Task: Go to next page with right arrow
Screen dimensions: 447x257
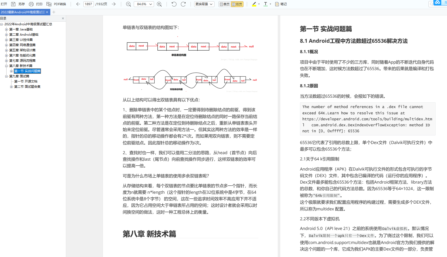Action: point(114,4)
